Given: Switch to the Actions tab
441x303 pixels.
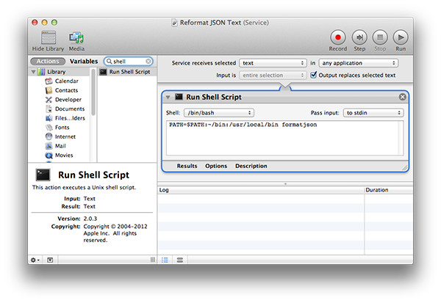Looking at the screenshot, I should pos(48,61).
